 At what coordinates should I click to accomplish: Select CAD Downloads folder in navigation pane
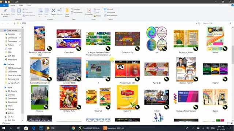tap(14, 68)
